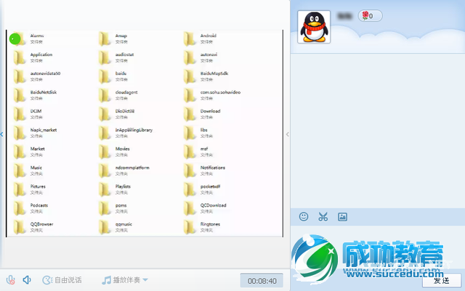Image resolution: width=465 pixels, height=291 pixels.
Task: Select the Playlists folder name
Action: 123,187
